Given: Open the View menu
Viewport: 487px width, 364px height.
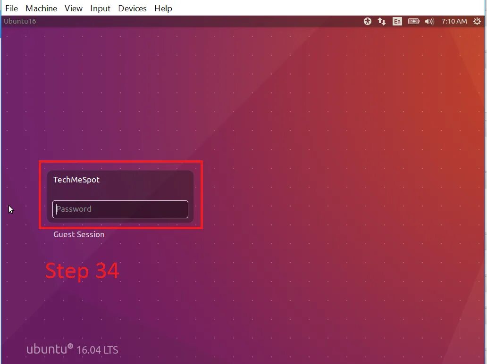Looking at the screenshot, I should 73,8.
